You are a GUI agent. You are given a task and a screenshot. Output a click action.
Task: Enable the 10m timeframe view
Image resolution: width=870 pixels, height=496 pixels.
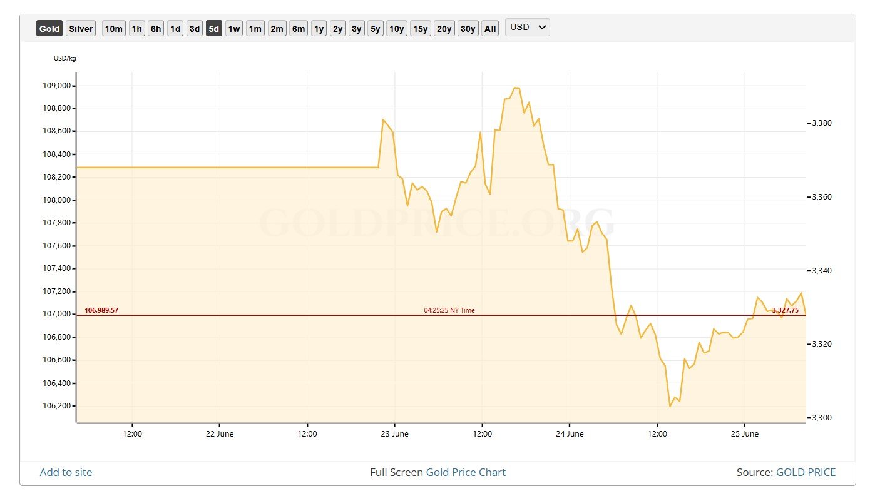pos(113,28)
